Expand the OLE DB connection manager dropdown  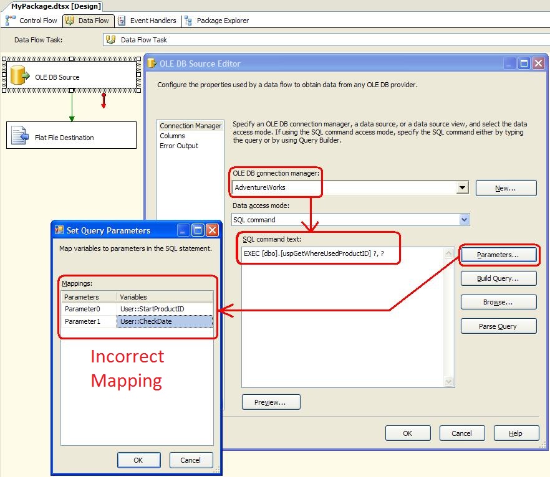click(x=462, y=187)
